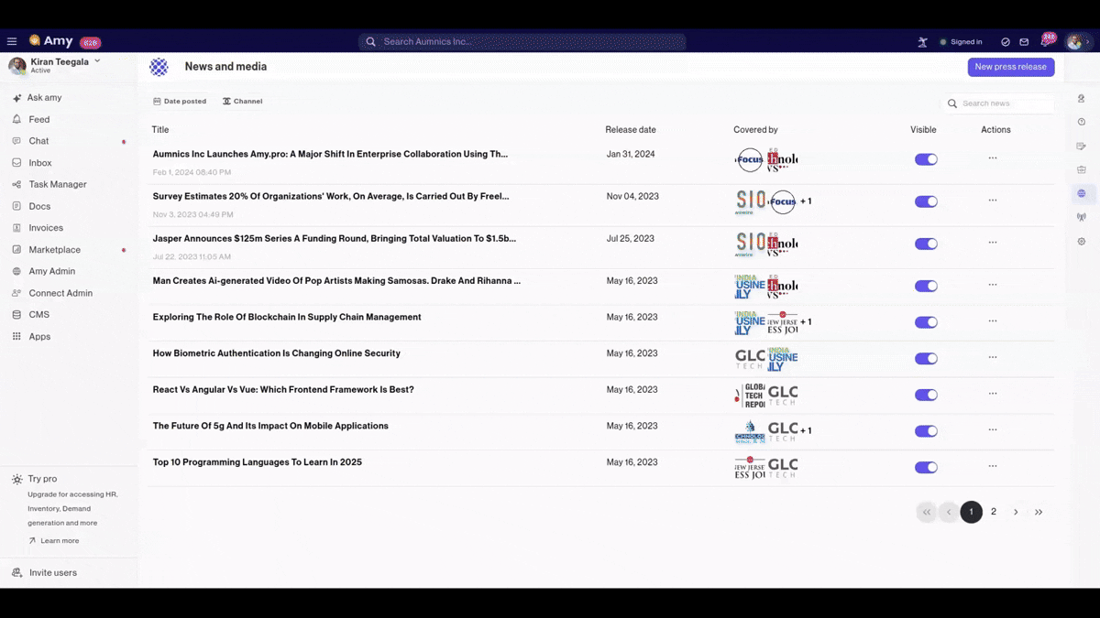Screen dimensions: 1100x618
Task: Open the Channel filter dropdown
Action: coord(242,102)
